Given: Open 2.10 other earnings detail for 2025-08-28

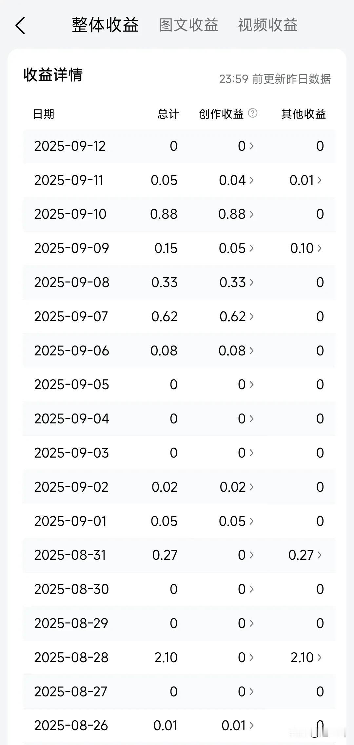Looking at the screenshot, I should [x=306, y=658].
